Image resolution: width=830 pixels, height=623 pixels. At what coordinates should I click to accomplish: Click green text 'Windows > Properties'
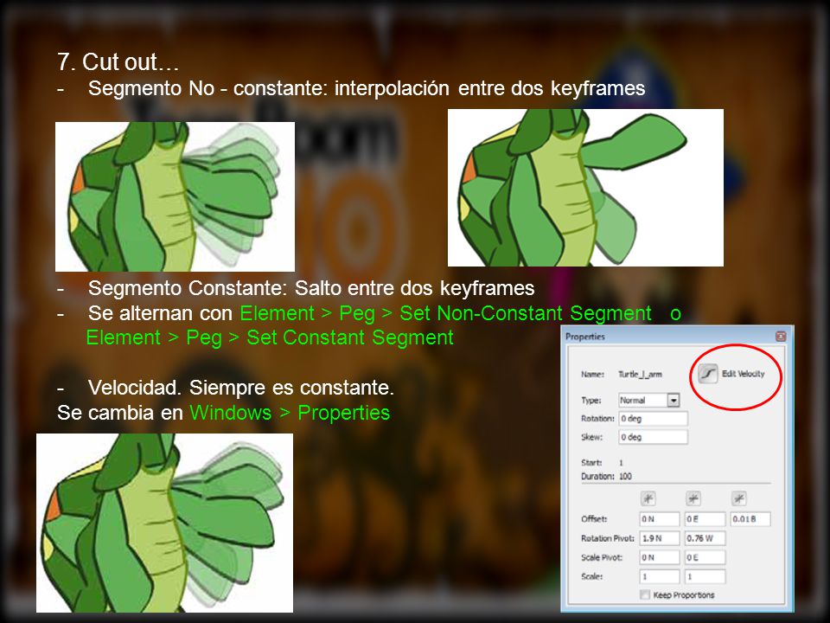pyautogui.click(x=290, y=412)
